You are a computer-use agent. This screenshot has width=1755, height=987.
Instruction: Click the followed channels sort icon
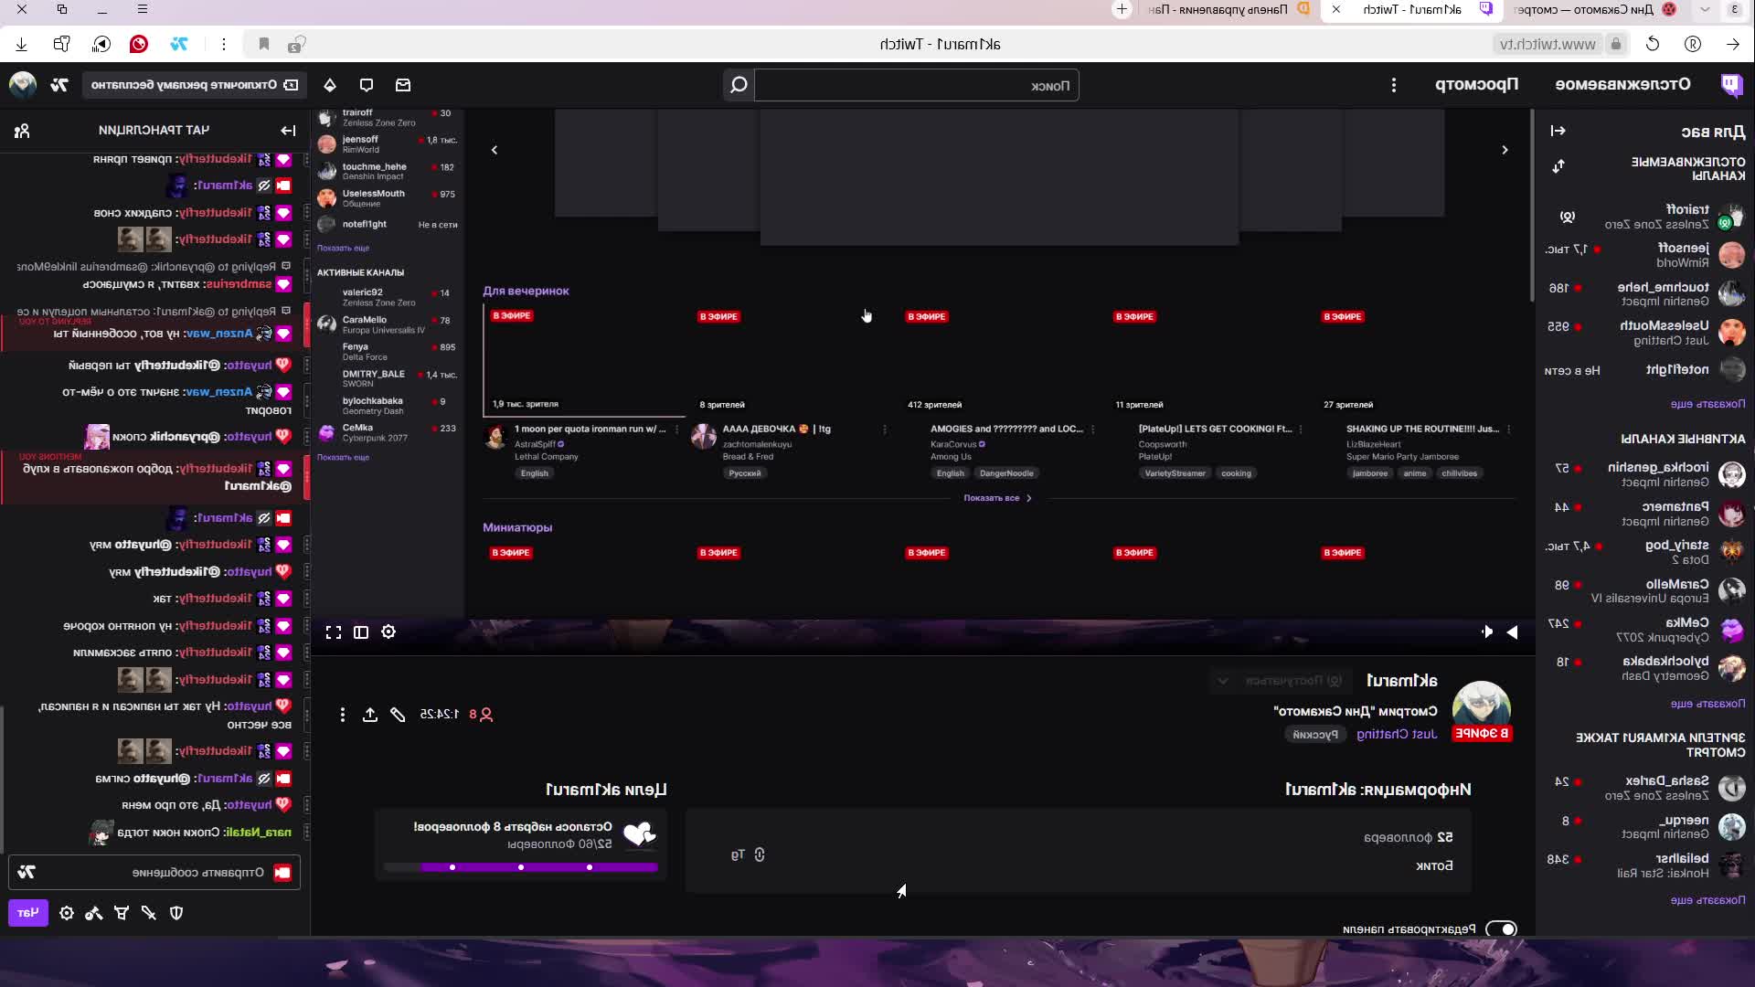coord(1558,166)
